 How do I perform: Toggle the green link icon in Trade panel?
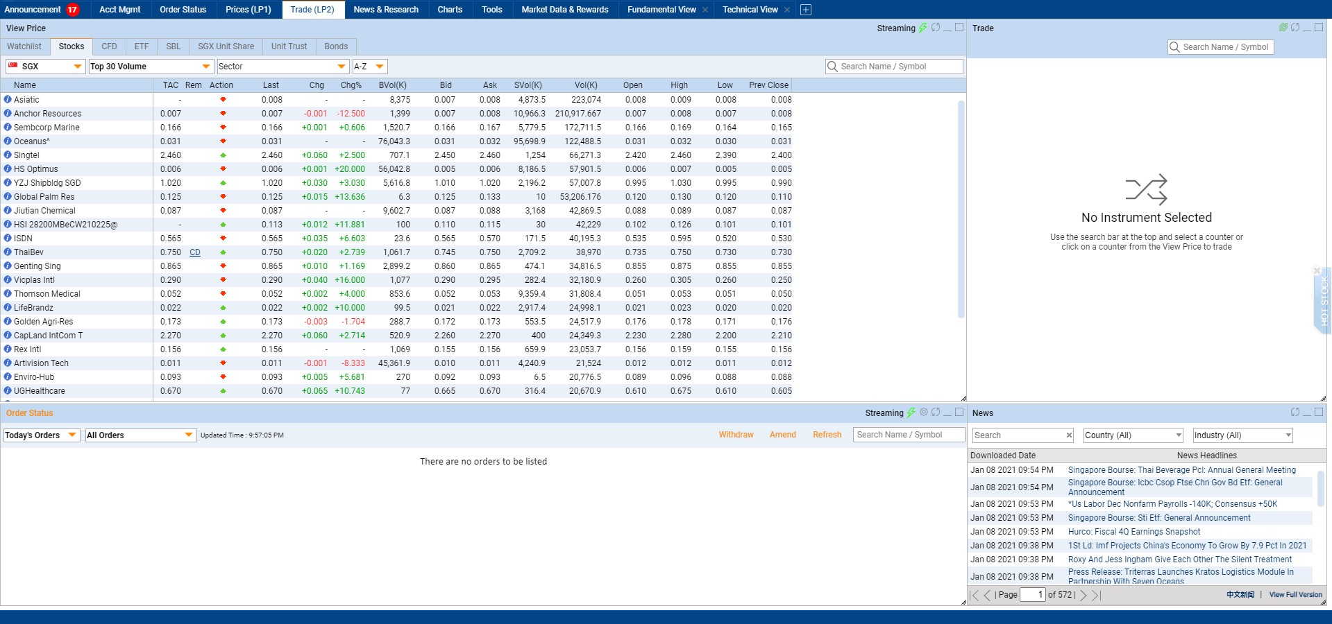pos(1283,28)
